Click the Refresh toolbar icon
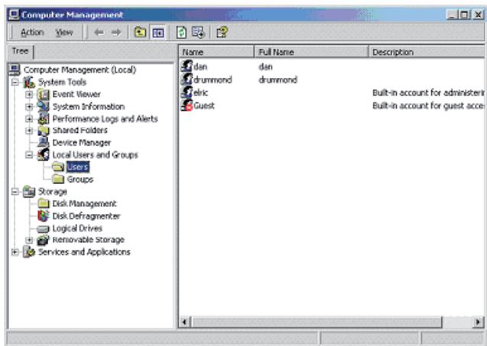Screen dimensions: 487x346 (x=181, y=32)
